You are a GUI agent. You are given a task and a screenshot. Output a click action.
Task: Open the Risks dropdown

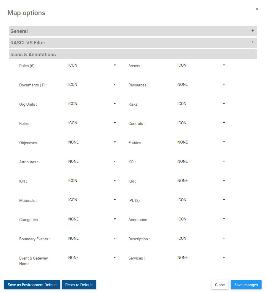click(201, 104)
